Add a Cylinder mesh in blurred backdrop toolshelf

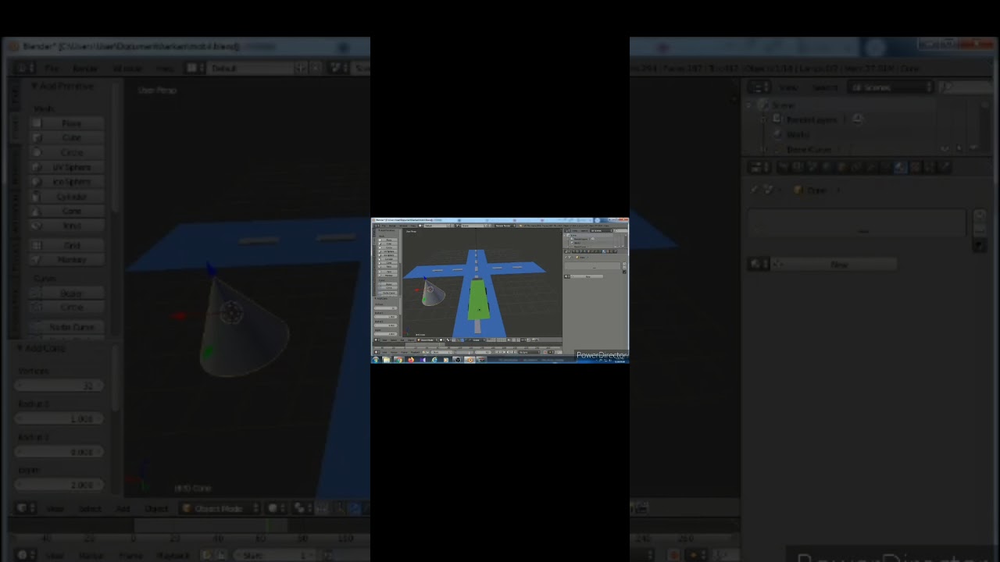pos(66,197)
